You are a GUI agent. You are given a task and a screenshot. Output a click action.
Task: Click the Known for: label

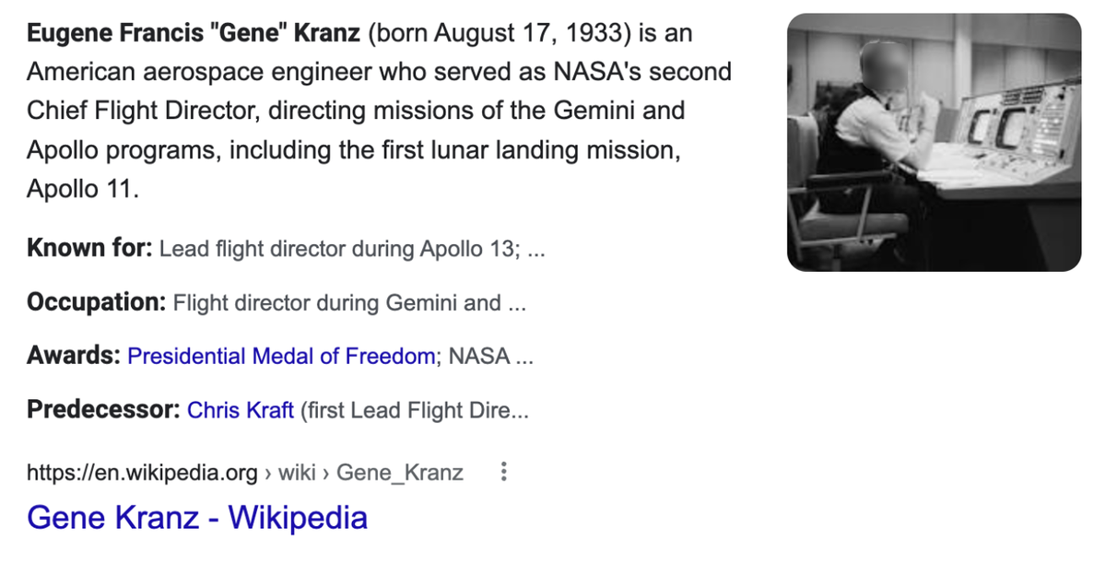tap(88, 247)
